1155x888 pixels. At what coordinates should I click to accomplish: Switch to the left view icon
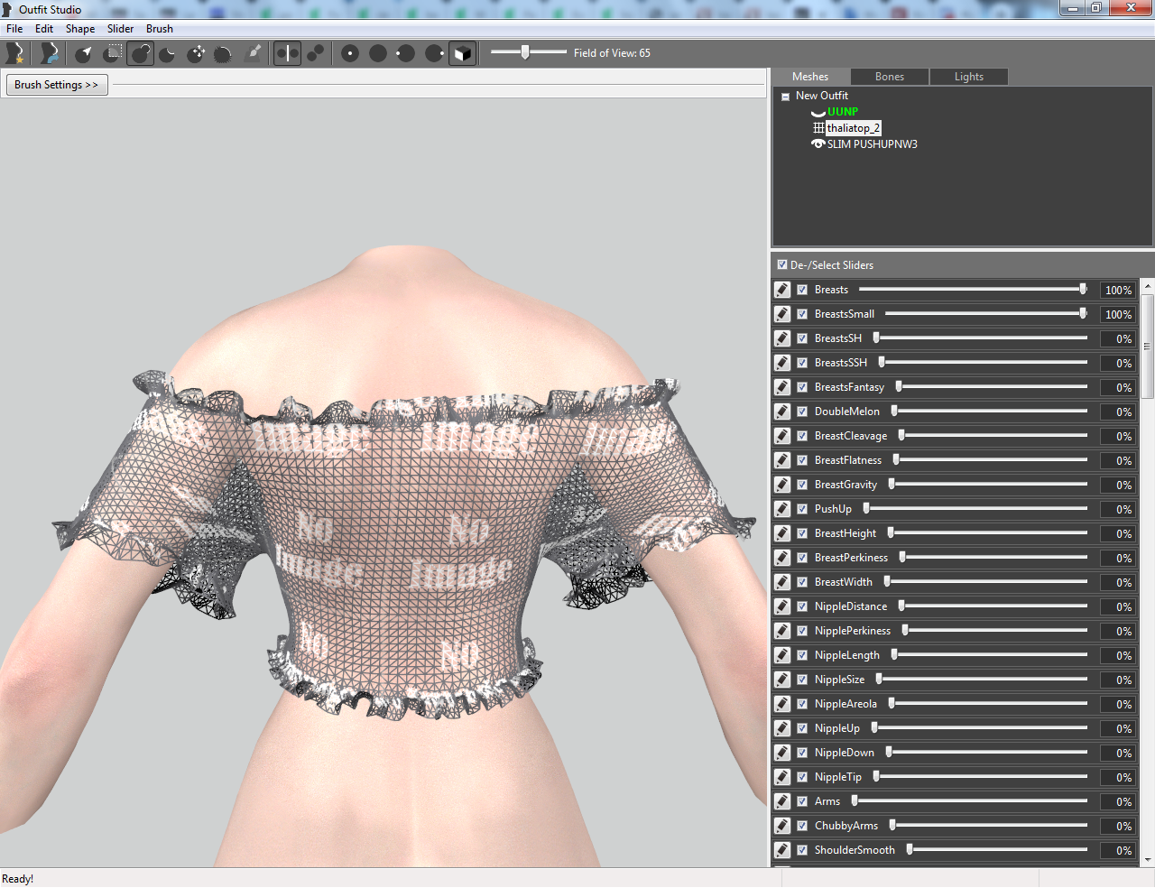point(406,53)
